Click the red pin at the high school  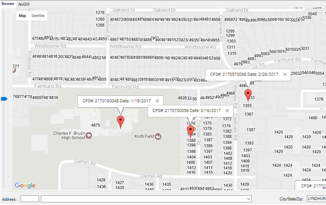[x=121, y=122]
